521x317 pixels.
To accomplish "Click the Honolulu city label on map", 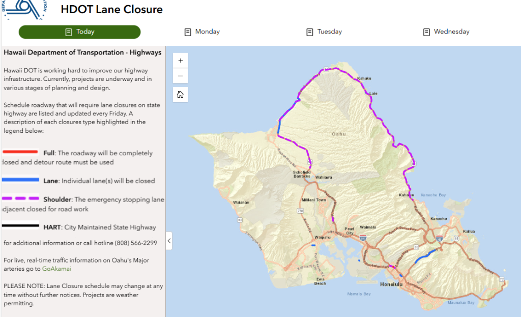I will click(x=391, y=284).
